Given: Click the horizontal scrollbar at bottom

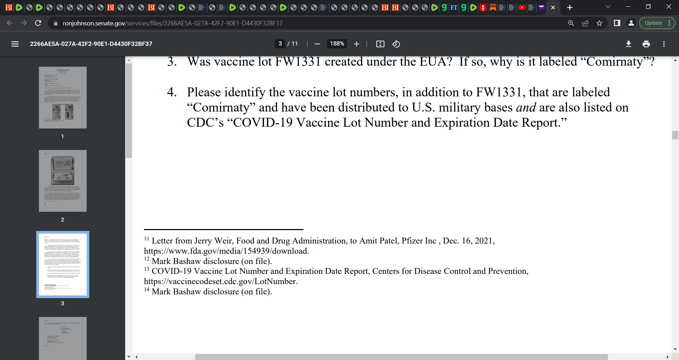Looking at the screenshot, I should coord(401,357).
